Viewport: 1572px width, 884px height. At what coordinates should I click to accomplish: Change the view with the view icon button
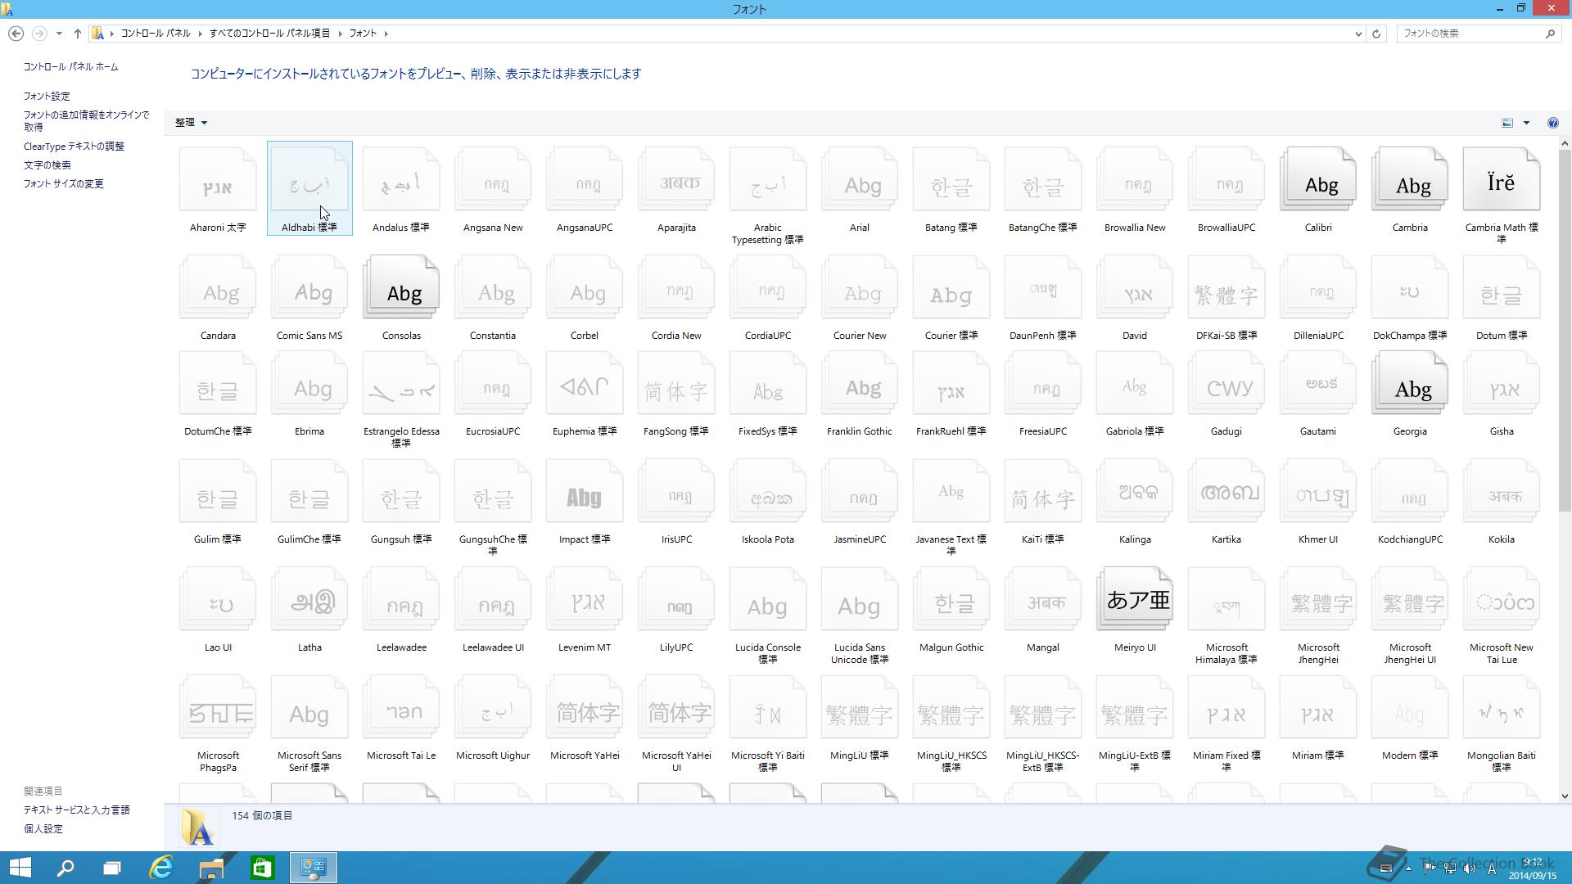tap(1507, 123)
